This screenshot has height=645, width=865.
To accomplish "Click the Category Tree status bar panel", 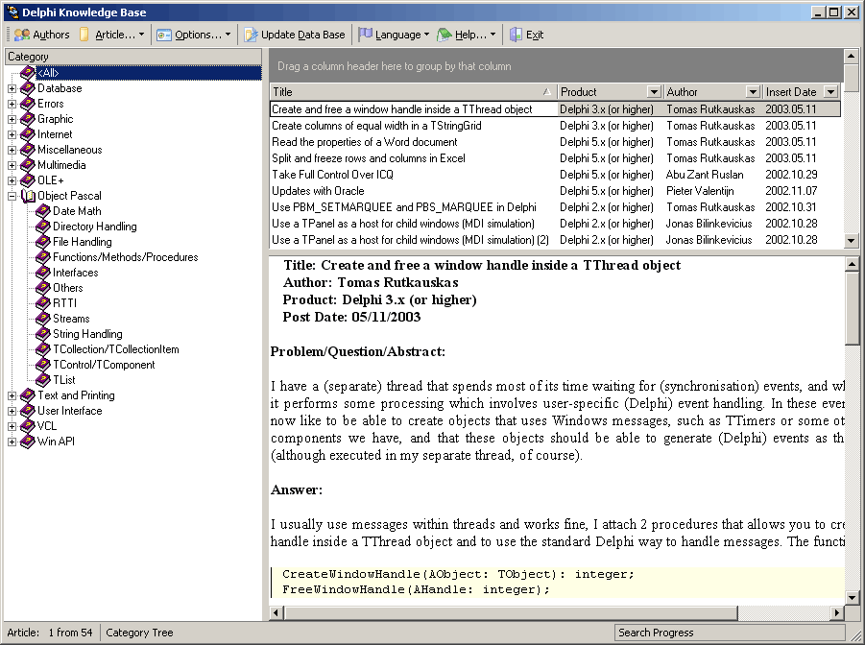I will pyautogui.click(x=139, y=633).
